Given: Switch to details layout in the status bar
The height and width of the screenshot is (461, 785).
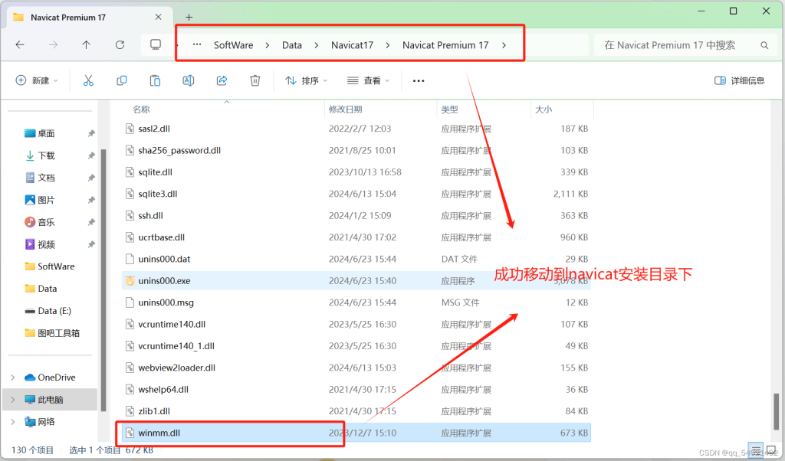Looking at the screenshot, I should click(x=755, y=450).
